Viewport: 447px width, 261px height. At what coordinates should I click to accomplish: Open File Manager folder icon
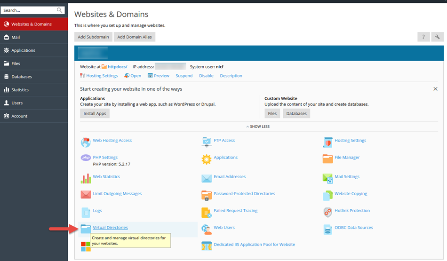point(327,158)
